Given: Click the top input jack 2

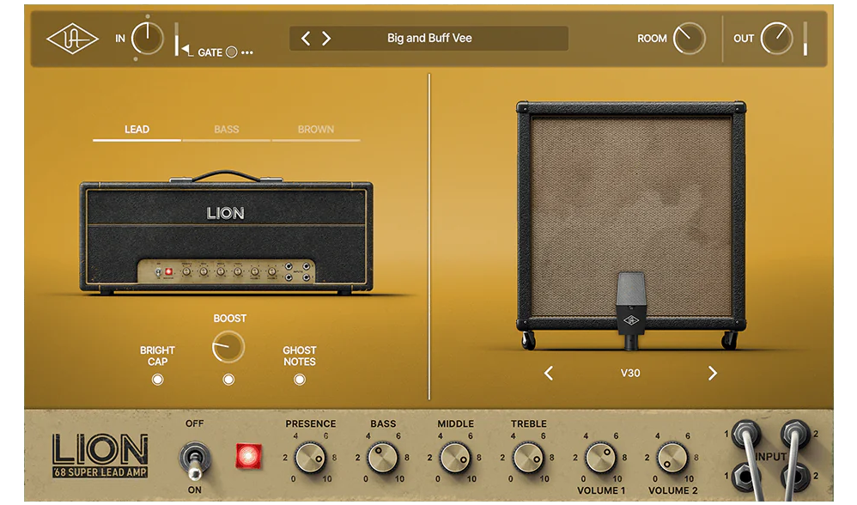Looking at the screenshot, I should 794,435.
